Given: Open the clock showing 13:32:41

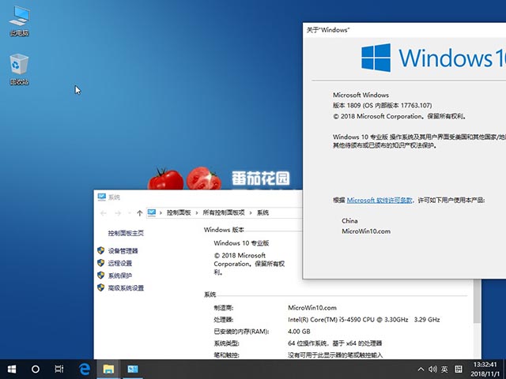Looking at the screenshot, I should pos(485,370).
